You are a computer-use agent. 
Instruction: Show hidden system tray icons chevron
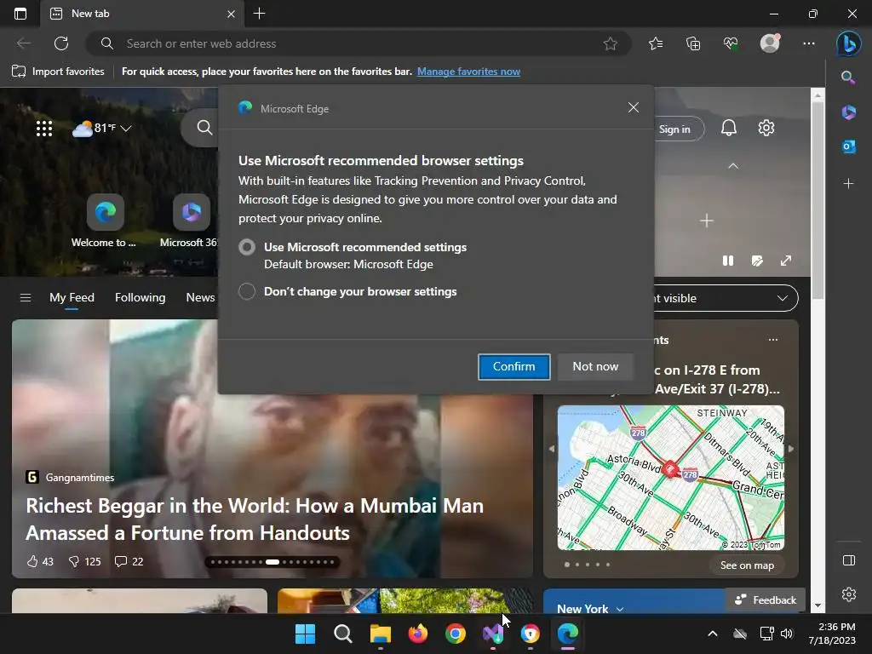(713, 634)
